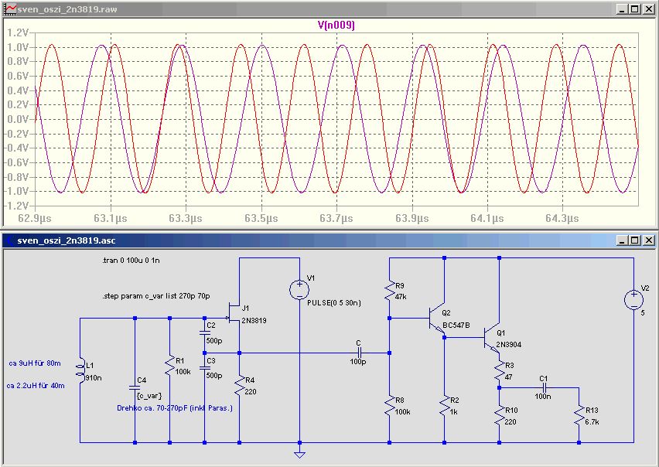Click the waveform window icon in raw titlebar
The height and width of the screenshot is (467, 659).
10,9
